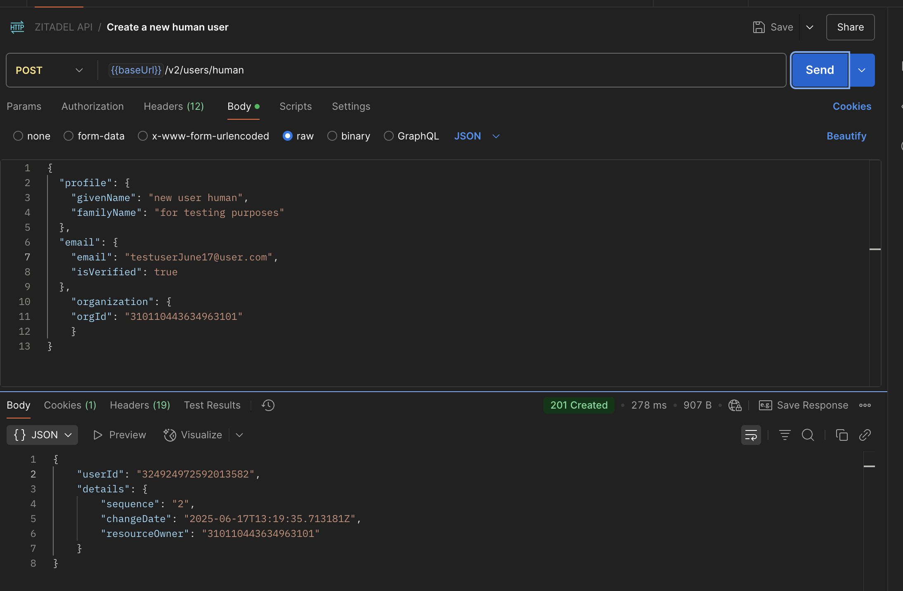Click the filter response icon
903x591 pixels.
pos(785,435)
